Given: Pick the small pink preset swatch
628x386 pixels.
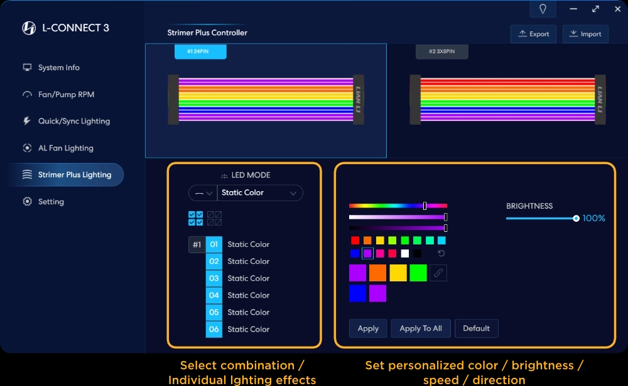Looking at the screenshot, I should (380, 253).
